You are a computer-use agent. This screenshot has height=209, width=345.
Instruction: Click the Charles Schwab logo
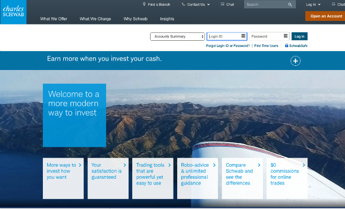(x=13, y=11)
